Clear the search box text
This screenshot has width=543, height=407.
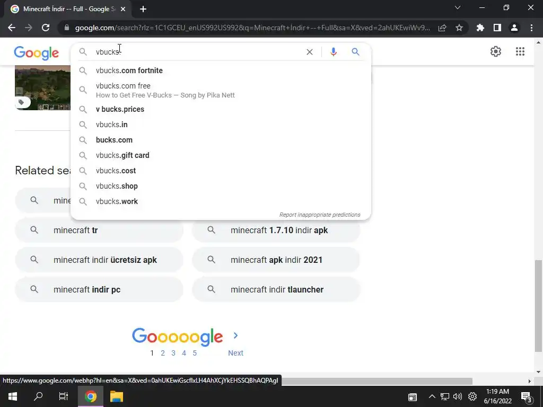tap(310, 52)
